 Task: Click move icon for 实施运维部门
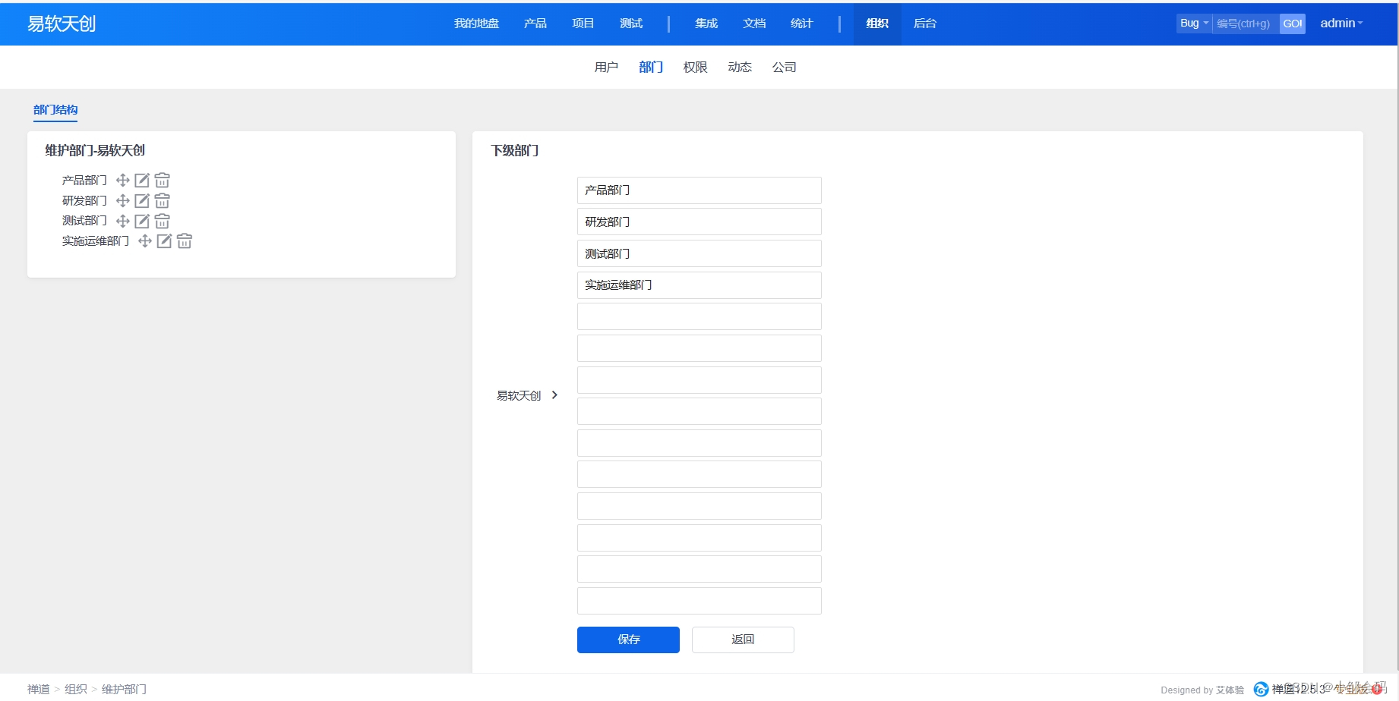point(144,241)
